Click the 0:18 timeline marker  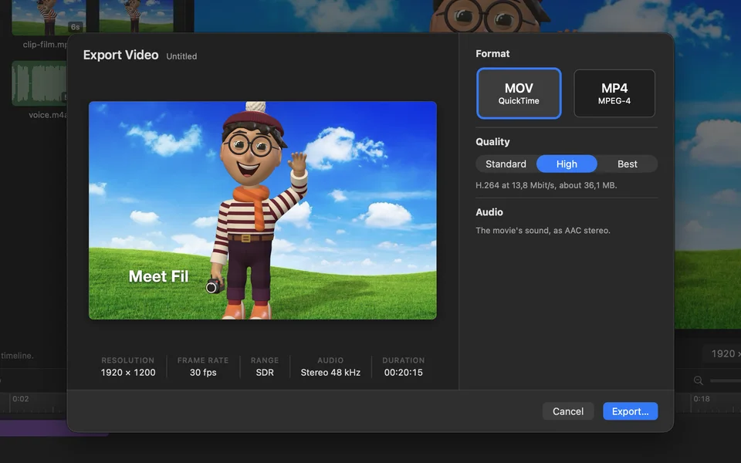point(702,399)
